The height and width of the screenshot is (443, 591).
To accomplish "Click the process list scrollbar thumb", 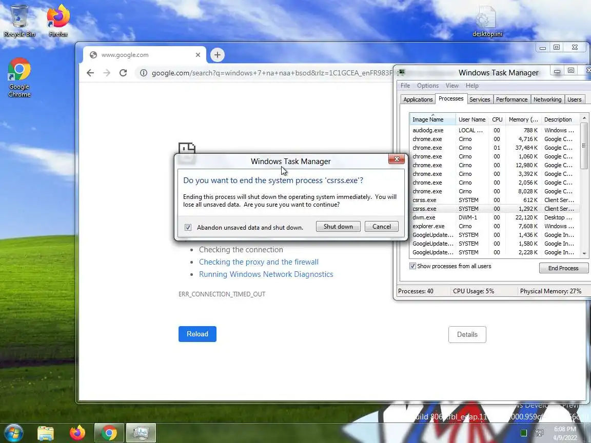I will pos(584,146).
